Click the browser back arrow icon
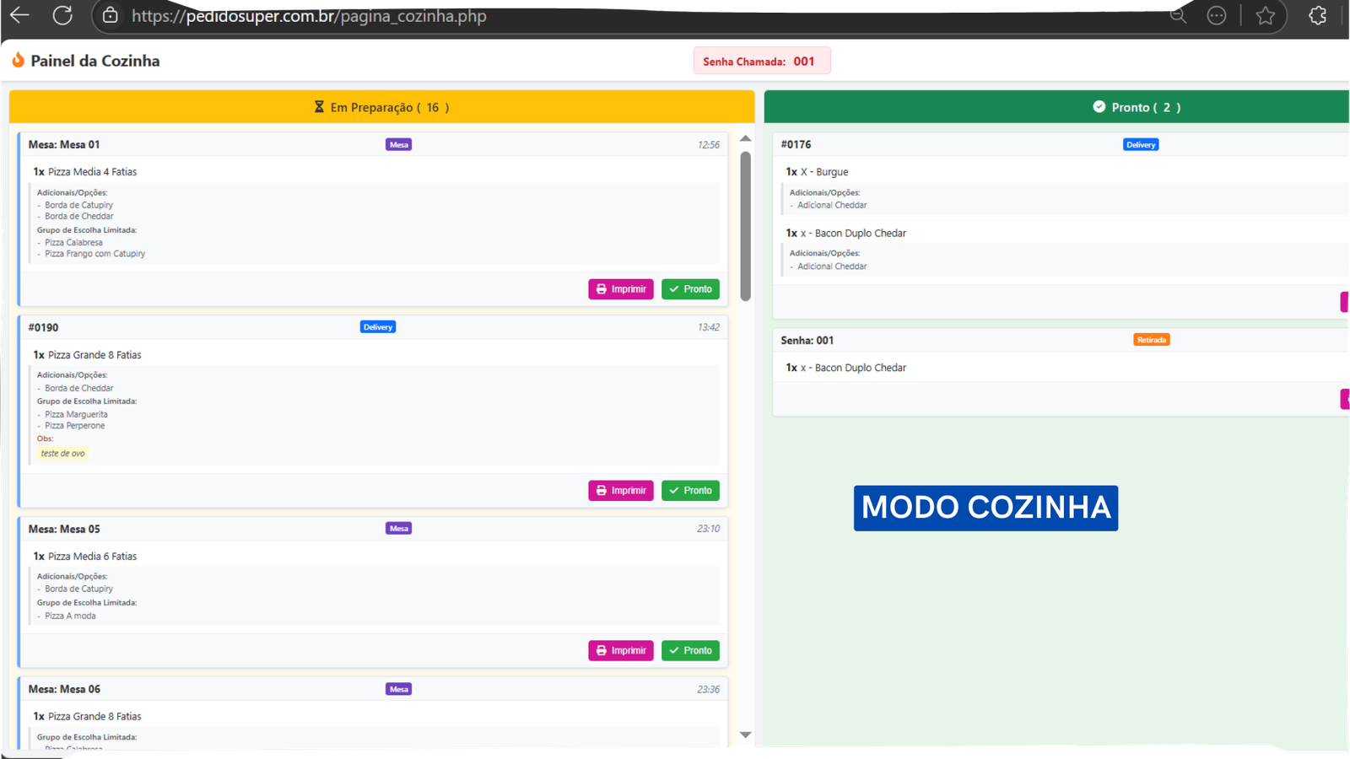The width and height of the screenshot is (1350, 759). pyautogui.click(x=19, y=15)
